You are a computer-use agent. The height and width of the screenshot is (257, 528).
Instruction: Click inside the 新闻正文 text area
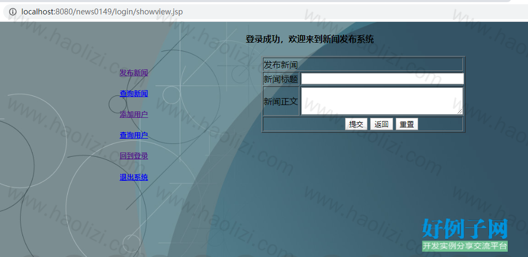pyautogui.click(x=382, y=101)
